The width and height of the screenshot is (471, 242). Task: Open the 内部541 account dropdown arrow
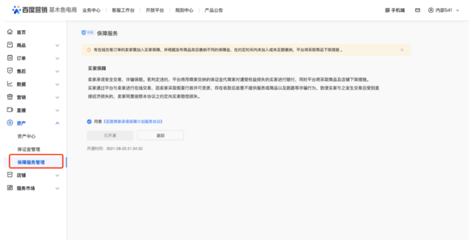[x=458, y=10]
